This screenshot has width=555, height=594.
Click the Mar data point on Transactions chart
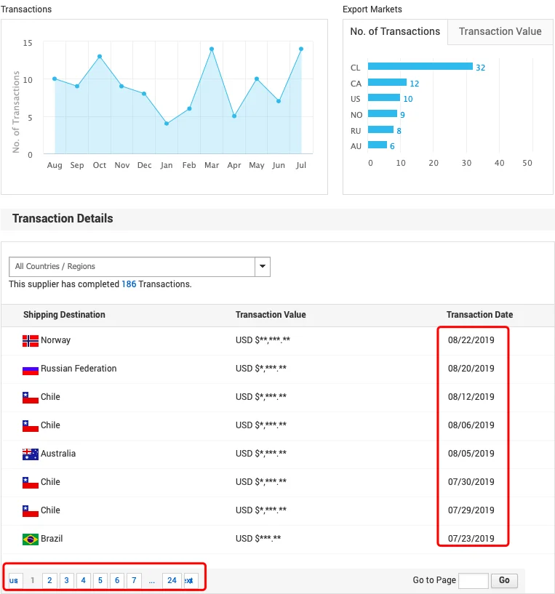pyautogui.click(x=212, y=49)
